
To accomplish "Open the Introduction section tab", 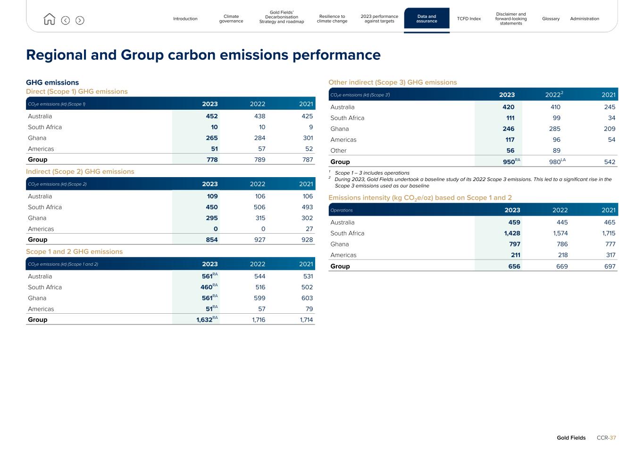I will (x=185, y=19).
